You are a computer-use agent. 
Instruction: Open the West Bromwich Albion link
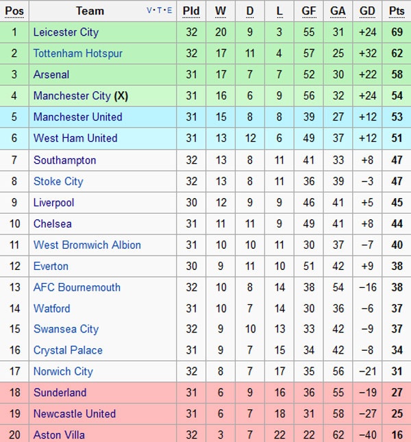pos(87,245)
